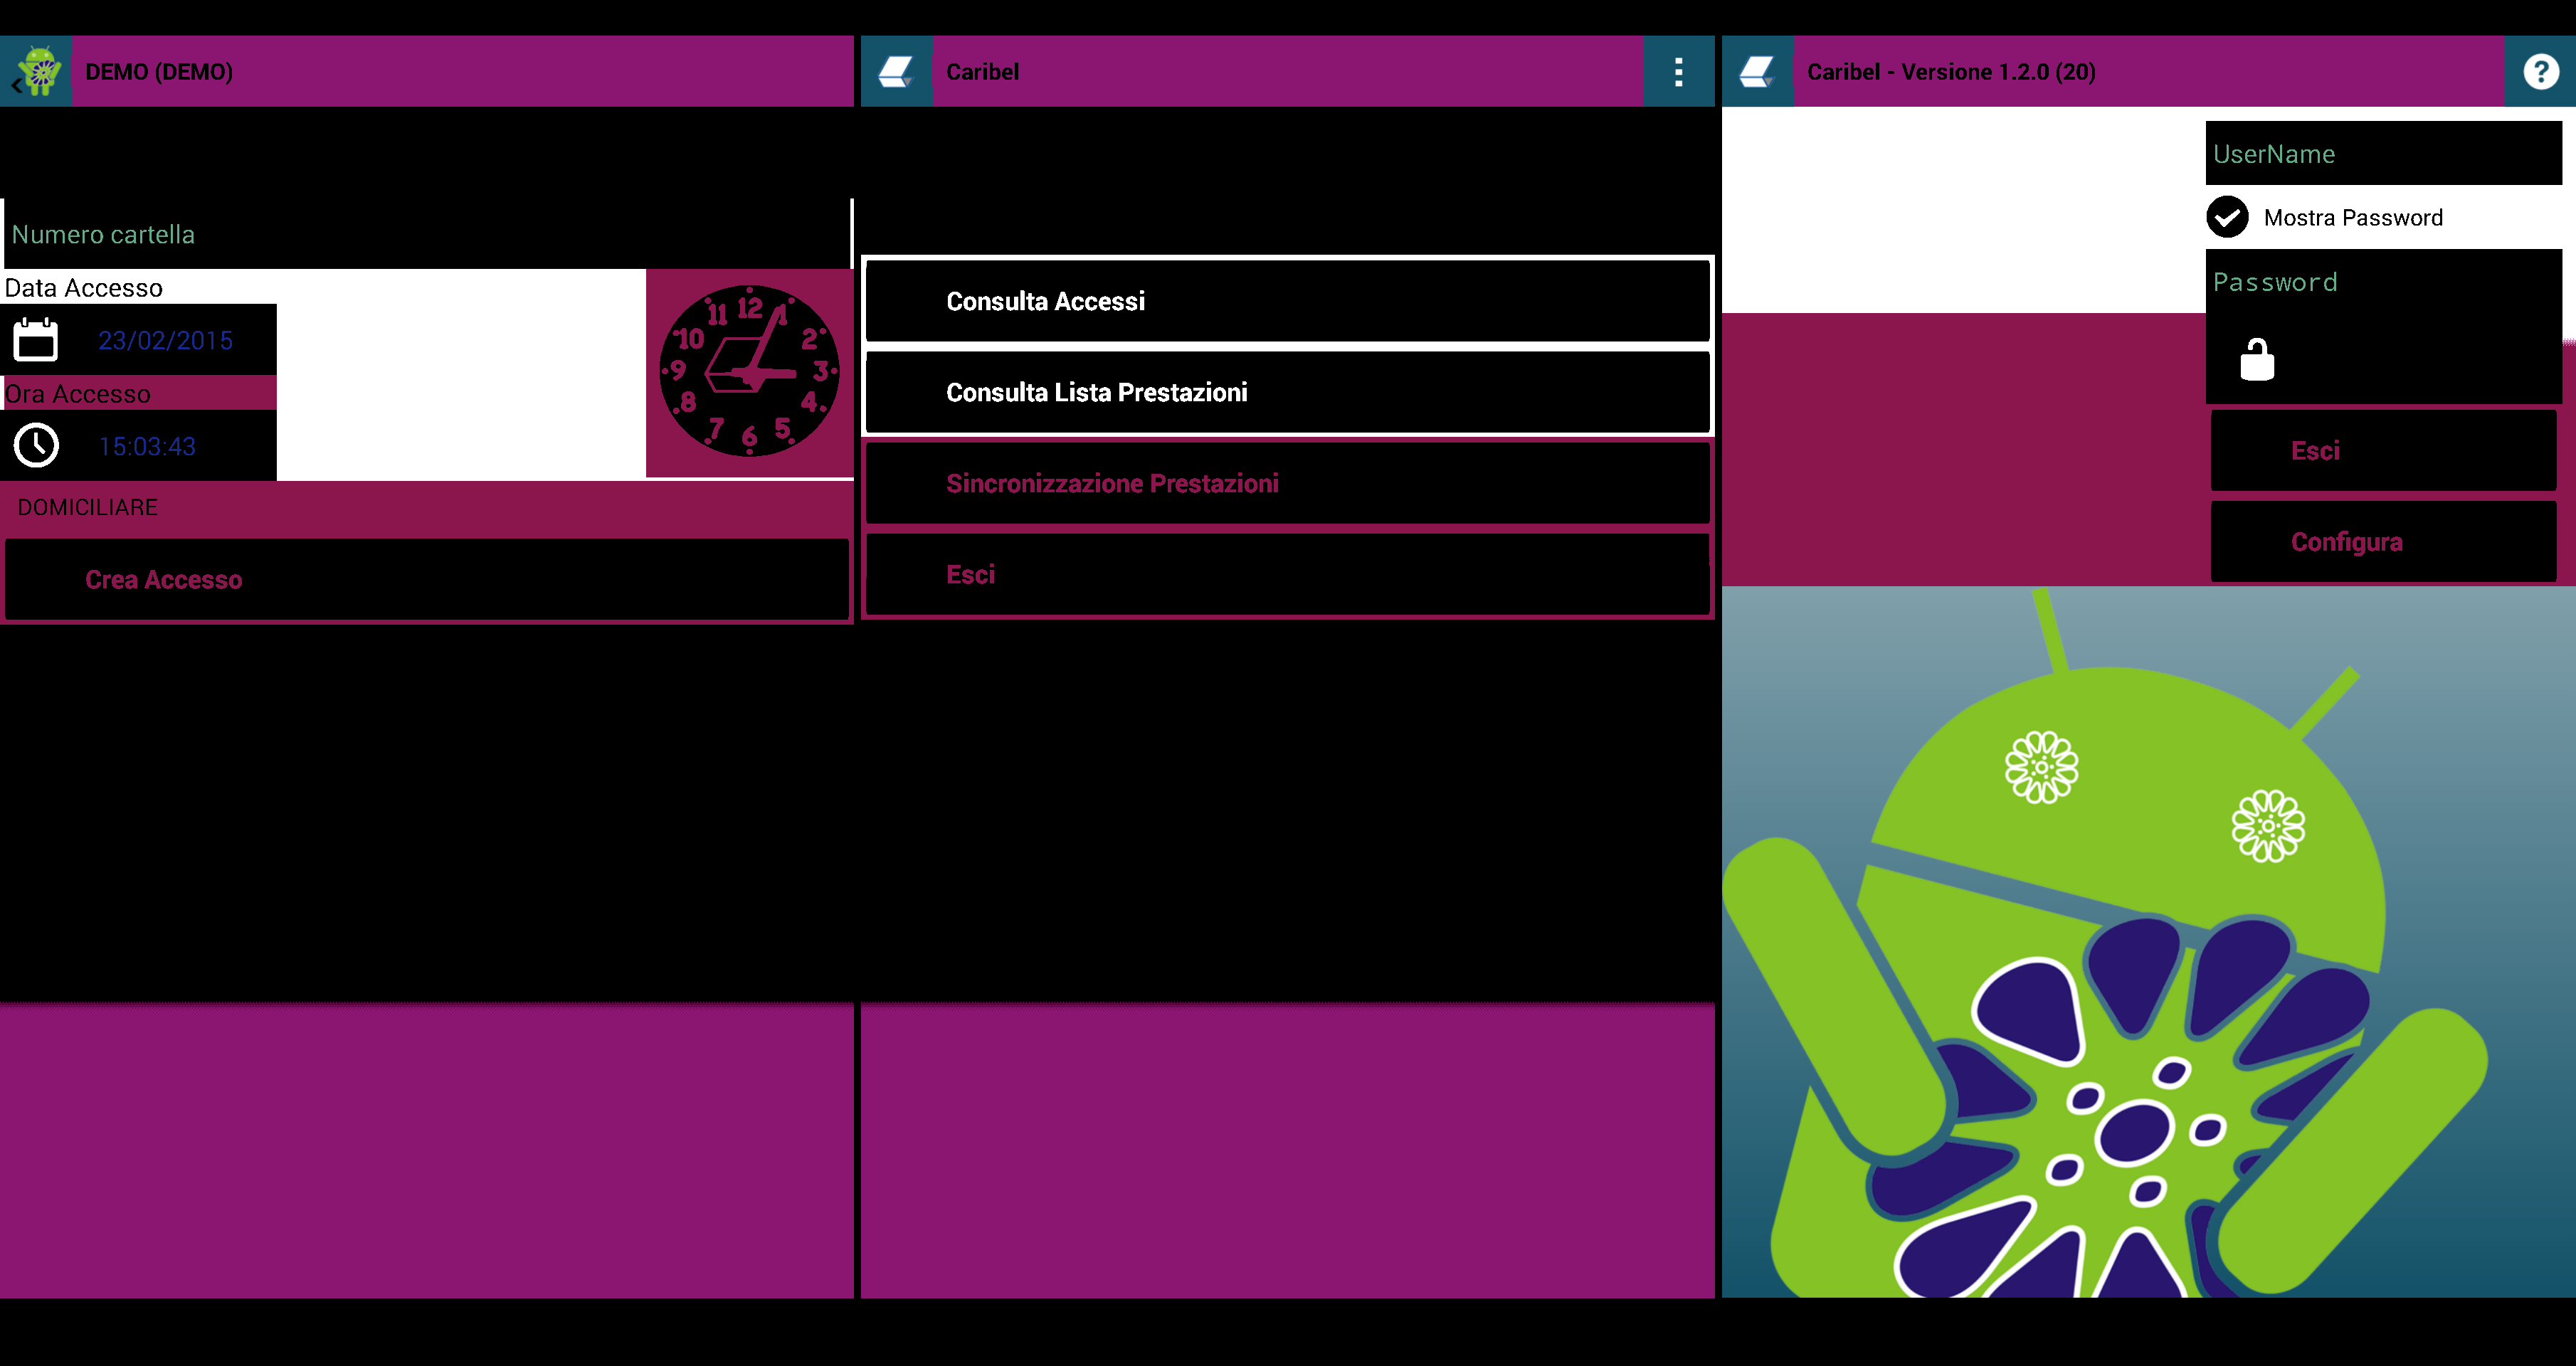
Task: Open the calendar icon next to 23/02/2015
Action: coord(36,340)
